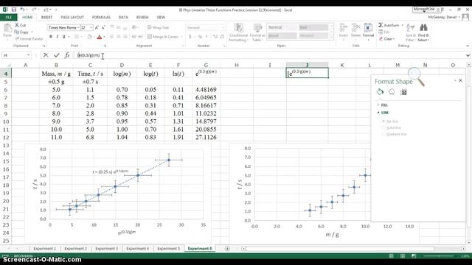The height and width of the screenshot is (265, 472).
Task: Click Wrap Text in Alignment group
Action: [159, 28]
